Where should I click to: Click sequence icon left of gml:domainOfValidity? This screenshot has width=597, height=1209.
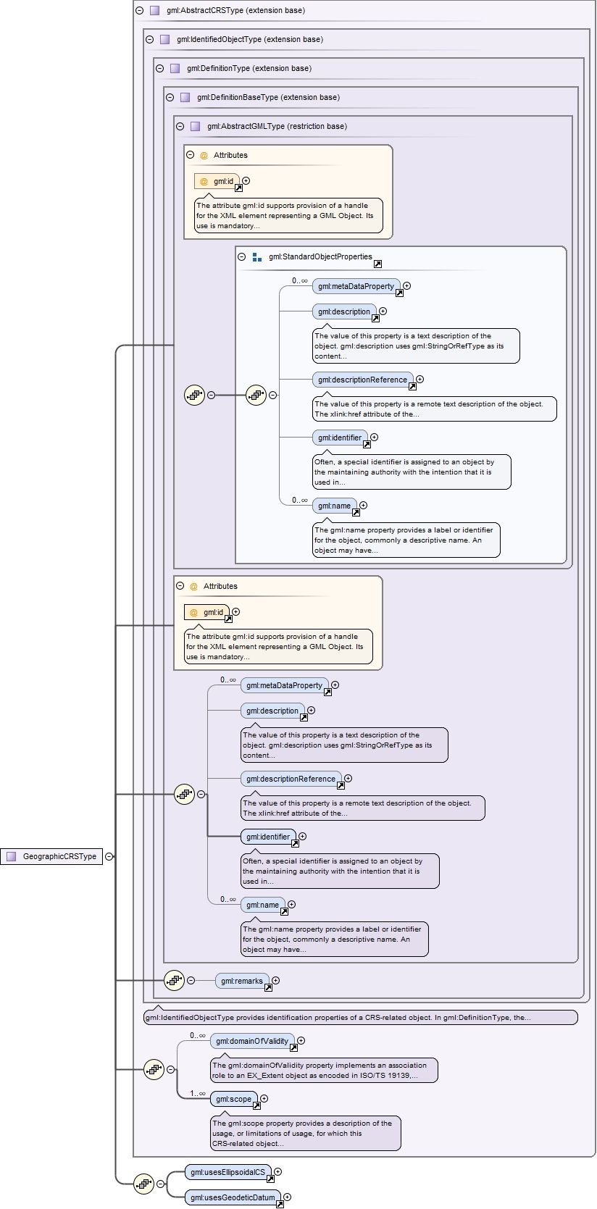pyautogui.click(x=154, y=1069)
